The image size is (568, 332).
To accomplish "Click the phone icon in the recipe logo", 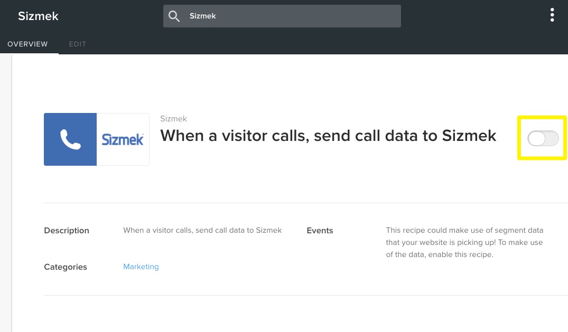I will click(x=70, y=139).
